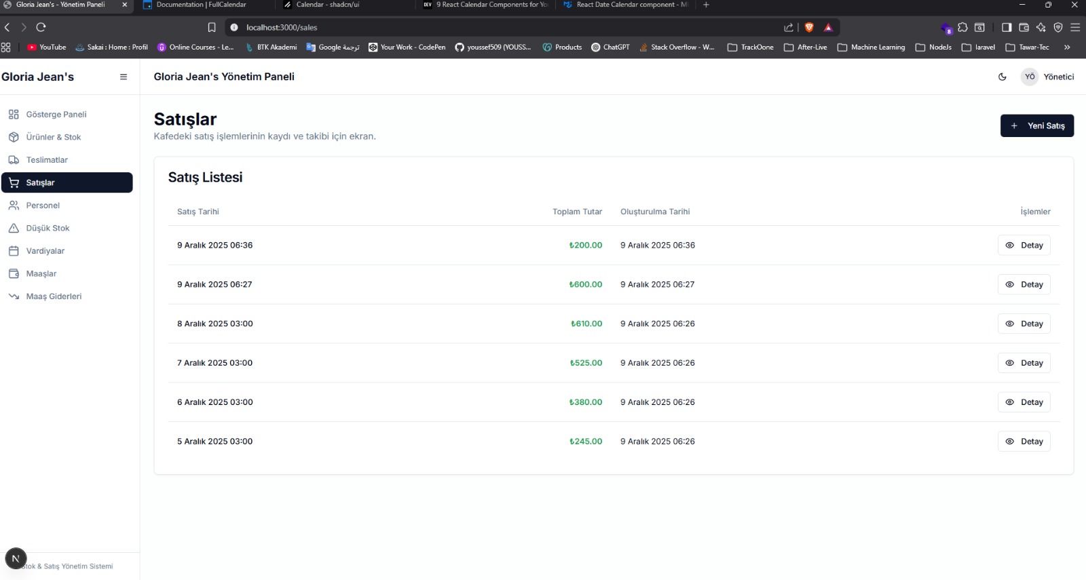This screenshot has width=1086, height=580.
Task: Toggle browser sidebar panel icon
Action: [x=1007, y=27]
